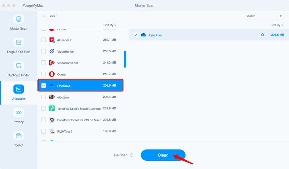
Task: Go Back to previous screen
Action: coord(49,16)
